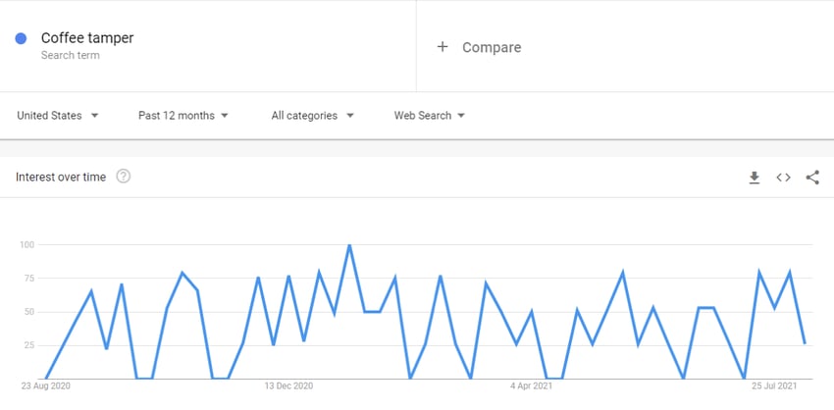Open the Past 12 months time range dropdown
This screenshot has height=410, width=834.
pos(182,116)
